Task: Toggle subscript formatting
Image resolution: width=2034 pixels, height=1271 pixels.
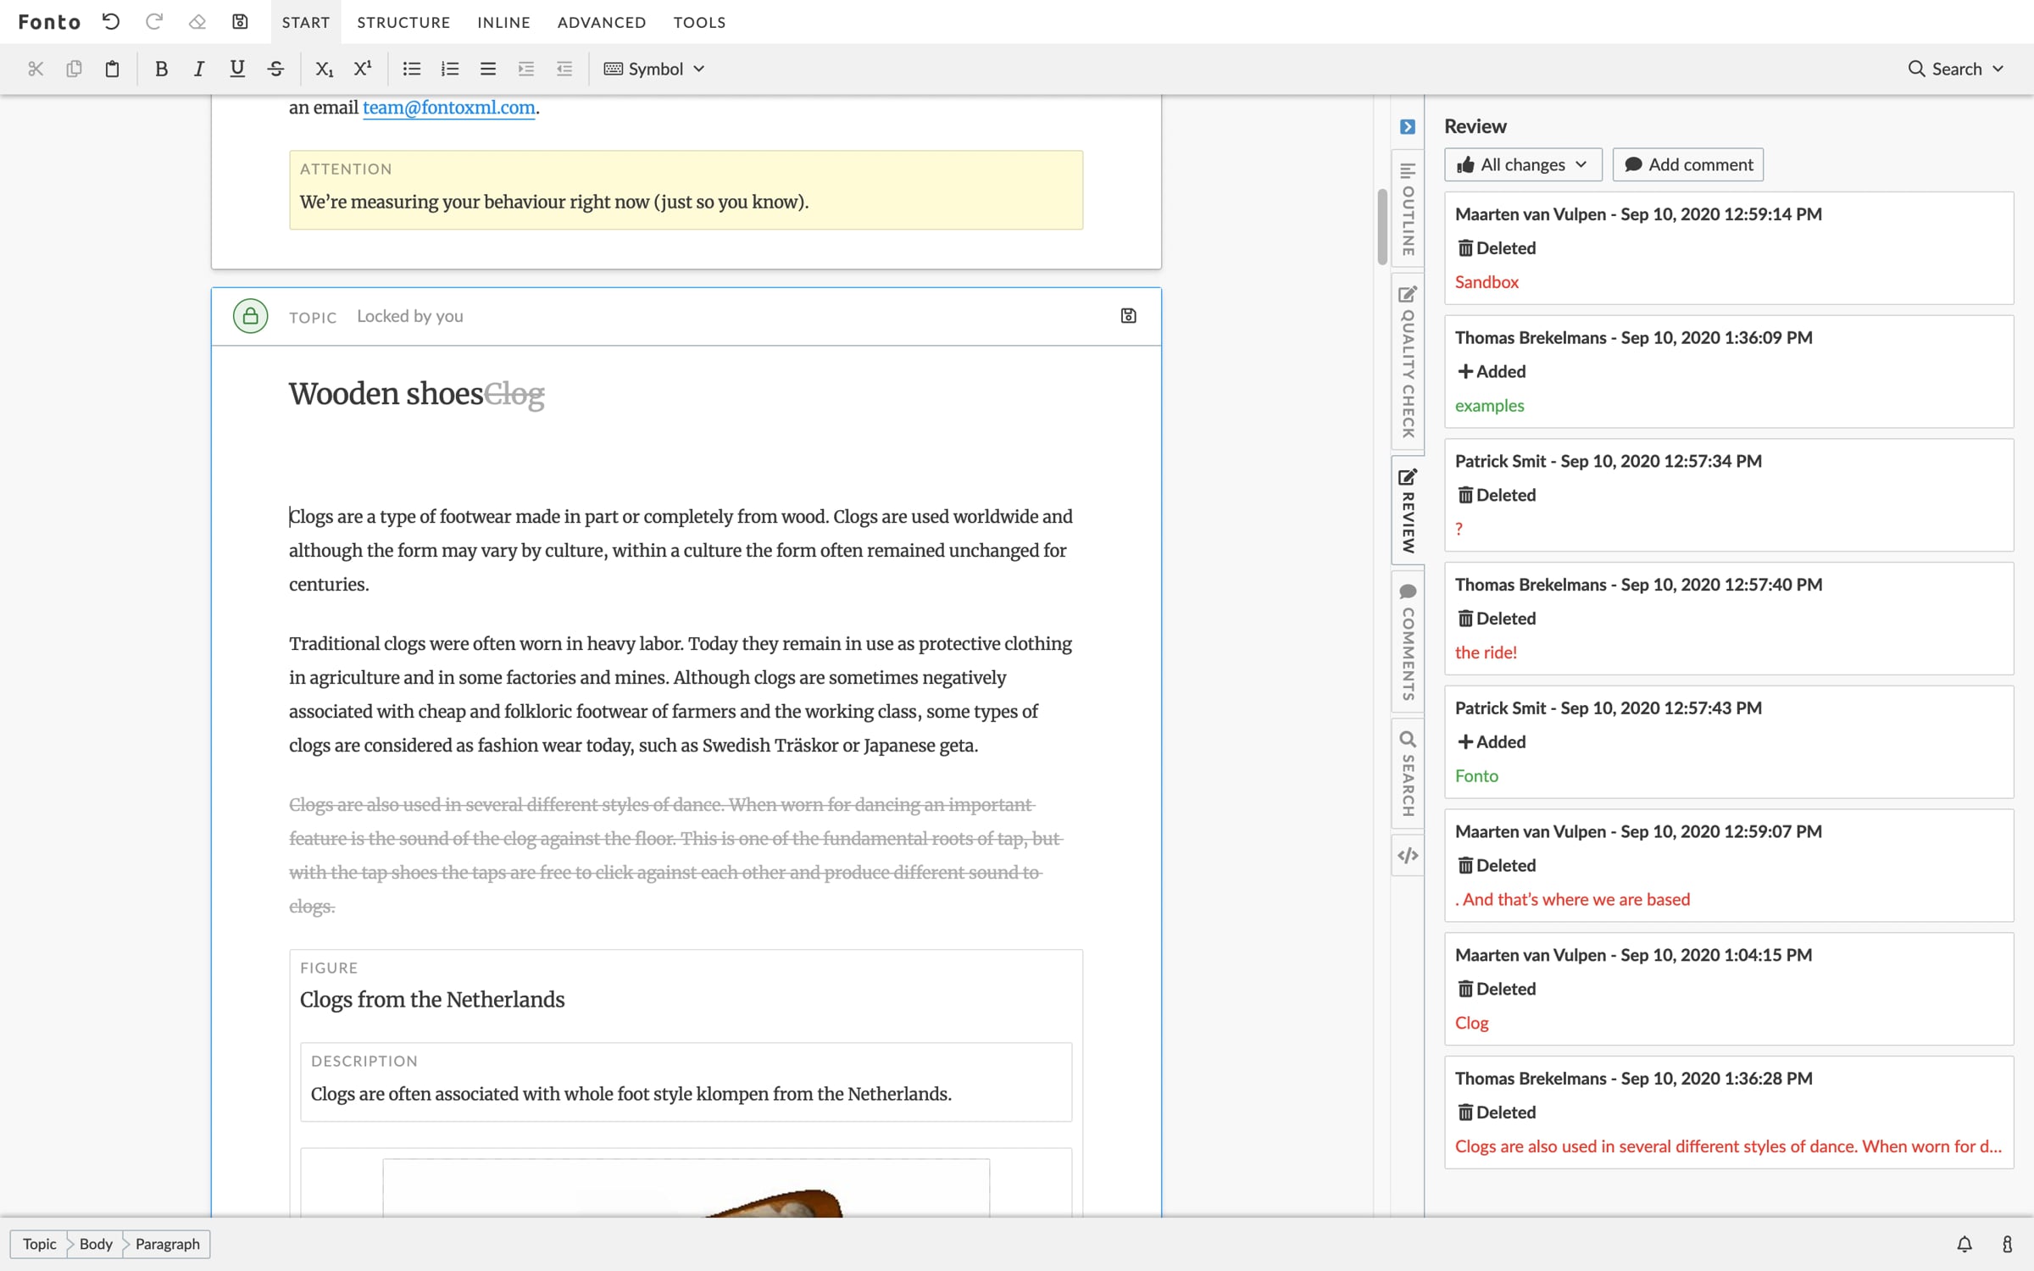Action: (x=324, y=69)
